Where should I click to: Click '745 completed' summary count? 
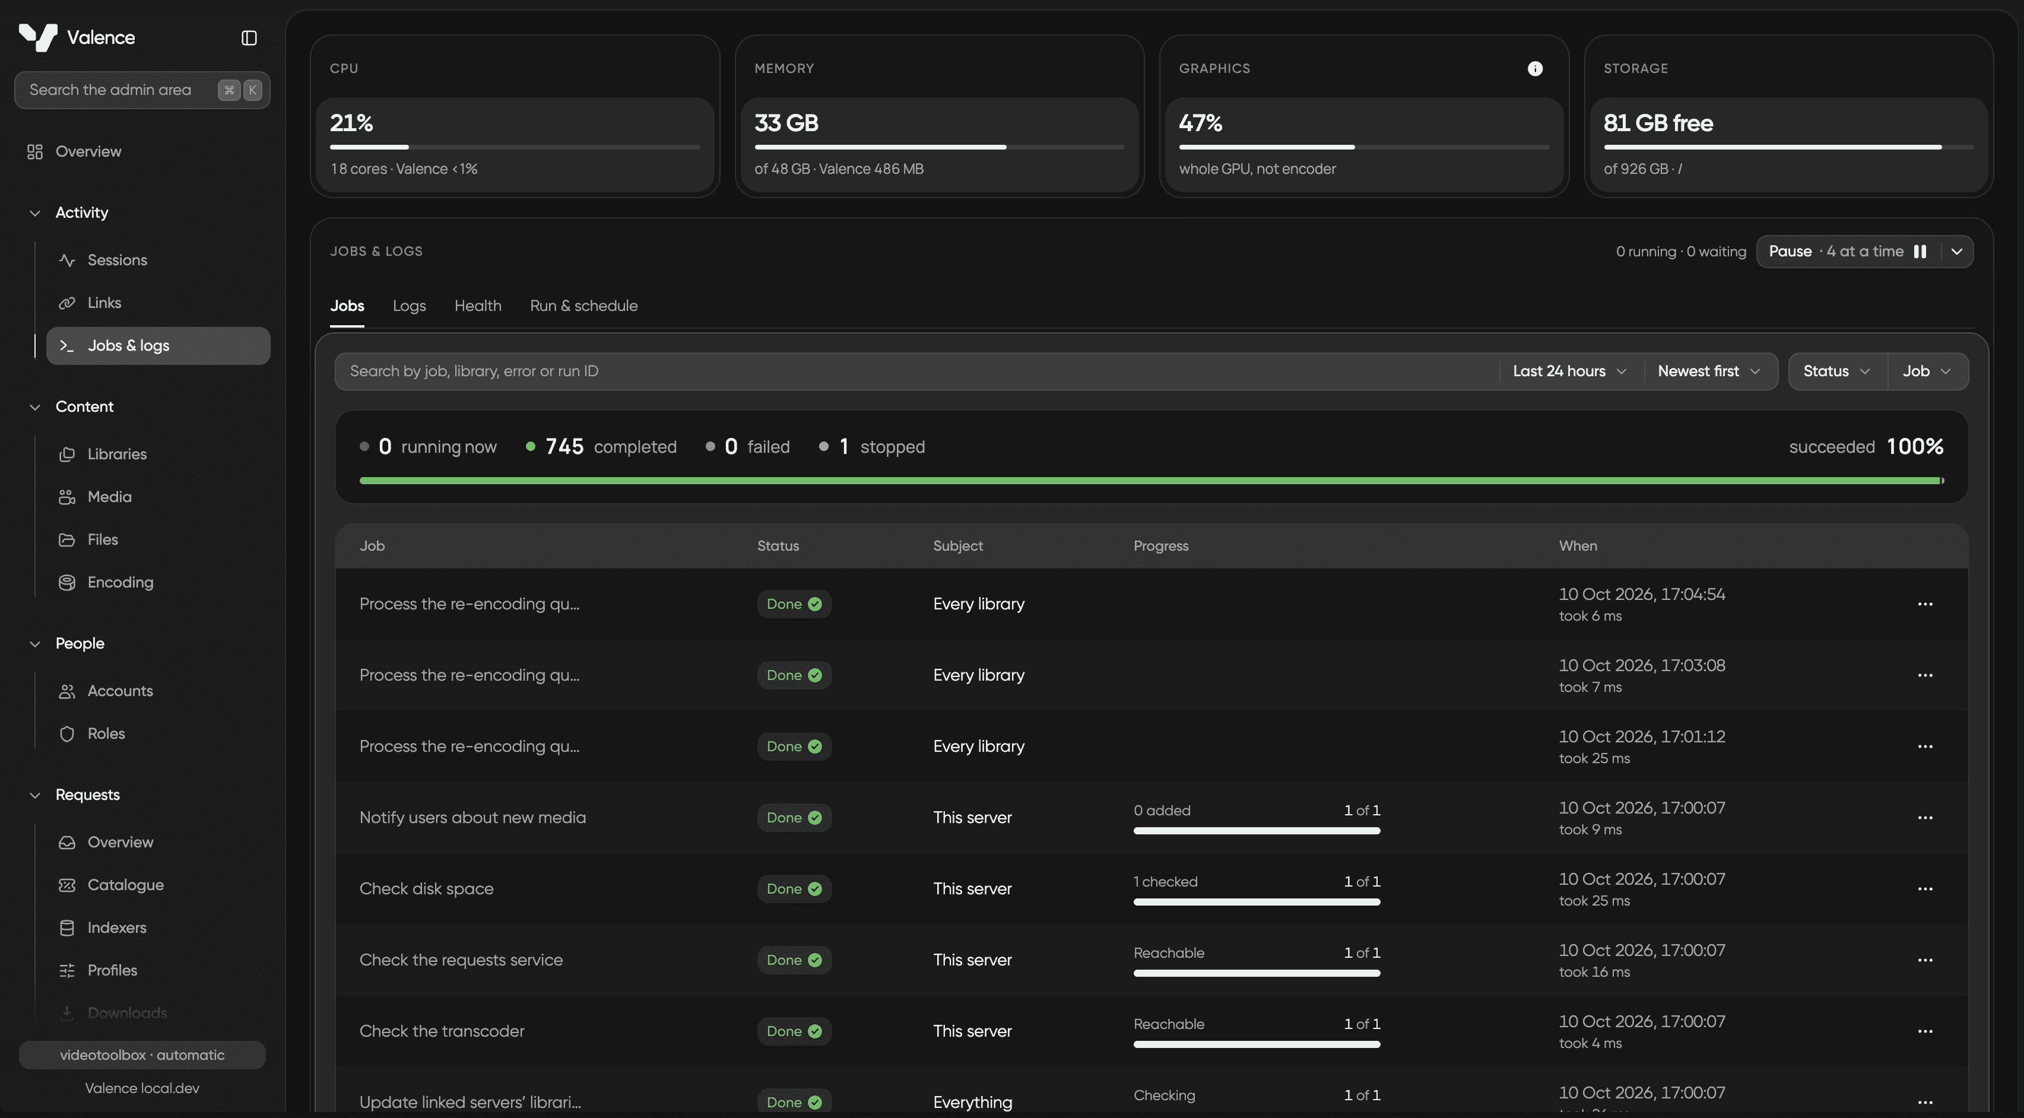click(x=601, y=447)
